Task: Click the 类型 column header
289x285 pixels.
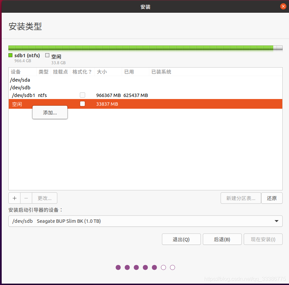Action: [x=44, y=72]
